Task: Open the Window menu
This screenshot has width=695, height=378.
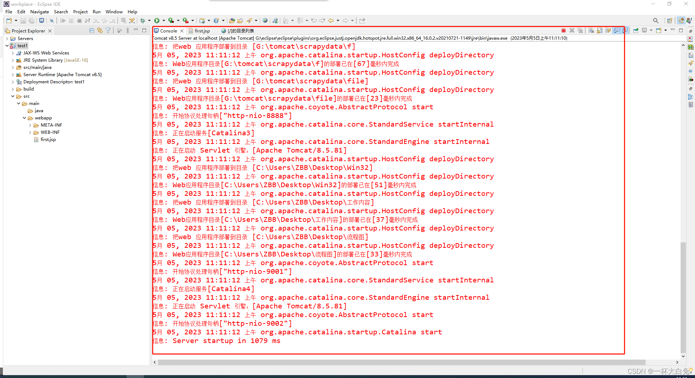Action: (x=114, y=12)
